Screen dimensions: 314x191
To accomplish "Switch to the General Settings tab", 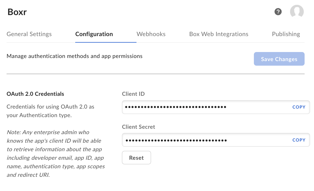I will (29, 34).
